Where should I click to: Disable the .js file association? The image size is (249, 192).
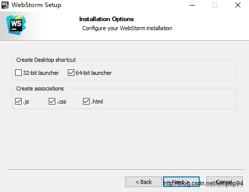tap(18, 102)
